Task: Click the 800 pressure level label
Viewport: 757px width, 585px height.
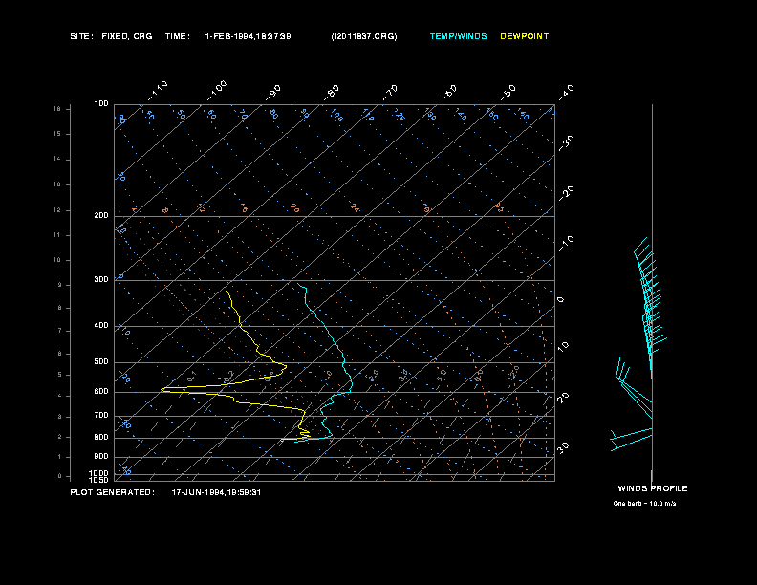Action: tap(101, 437)
